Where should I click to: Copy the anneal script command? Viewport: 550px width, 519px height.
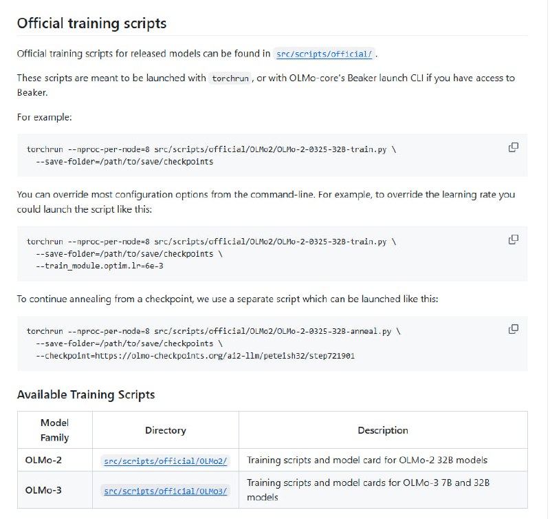tap(513, 329)
